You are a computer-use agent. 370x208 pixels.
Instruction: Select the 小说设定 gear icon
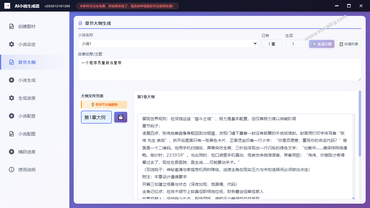(12, 44)
